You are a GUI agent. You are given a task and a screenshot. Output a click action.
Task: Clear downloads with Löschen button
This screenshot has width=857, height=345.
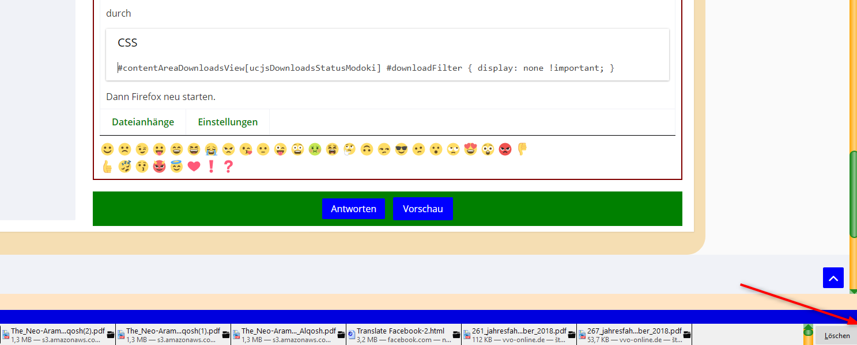837,335
